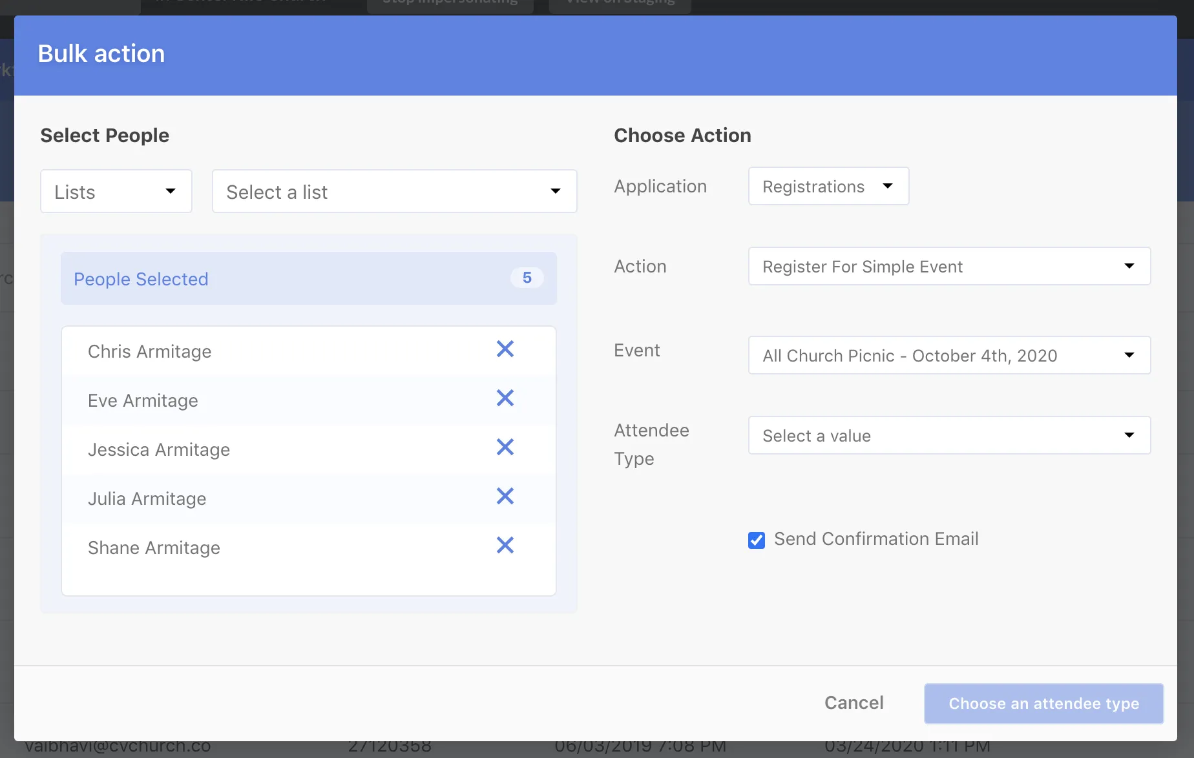Open the Lists source dropdown

pyautogui.click(x=116, y=192)
